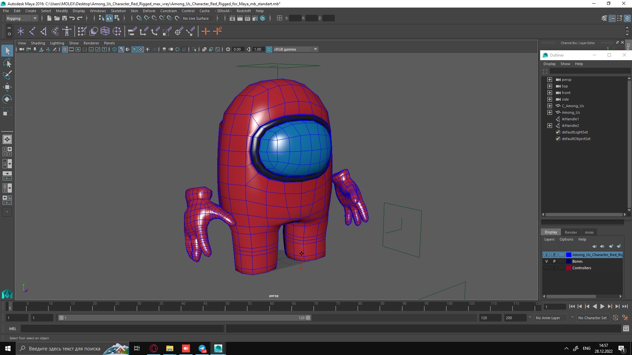Screen dimensions: 632x355
Task: Click the MEL command input field
Action: click(122, 328)
